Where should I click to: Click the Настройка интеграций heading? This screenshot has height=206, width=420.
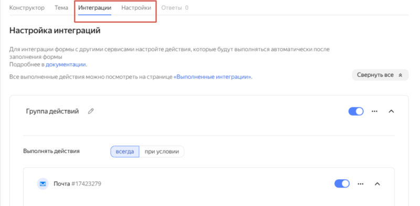[55, 30]
